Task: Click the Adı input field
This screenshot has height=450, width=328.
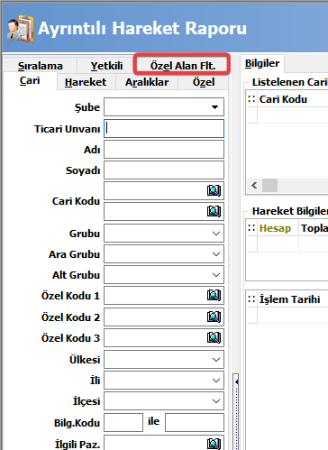Action: pyautogui.click(x=164, y=150)
